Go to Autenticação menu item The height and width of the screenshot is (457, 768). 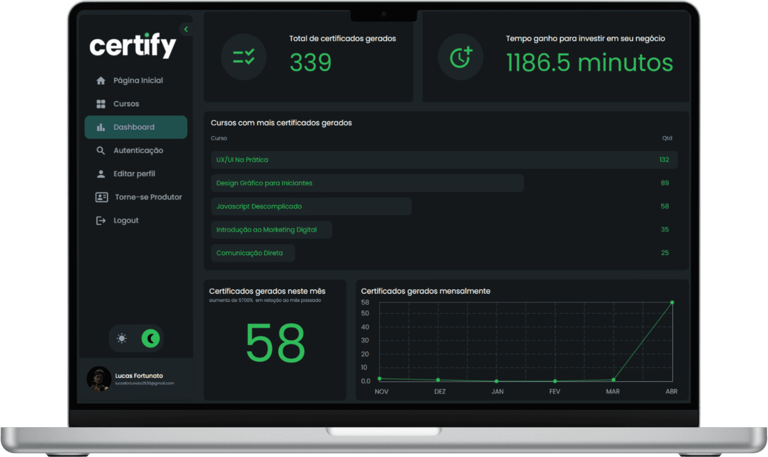(x=138, y=151)
